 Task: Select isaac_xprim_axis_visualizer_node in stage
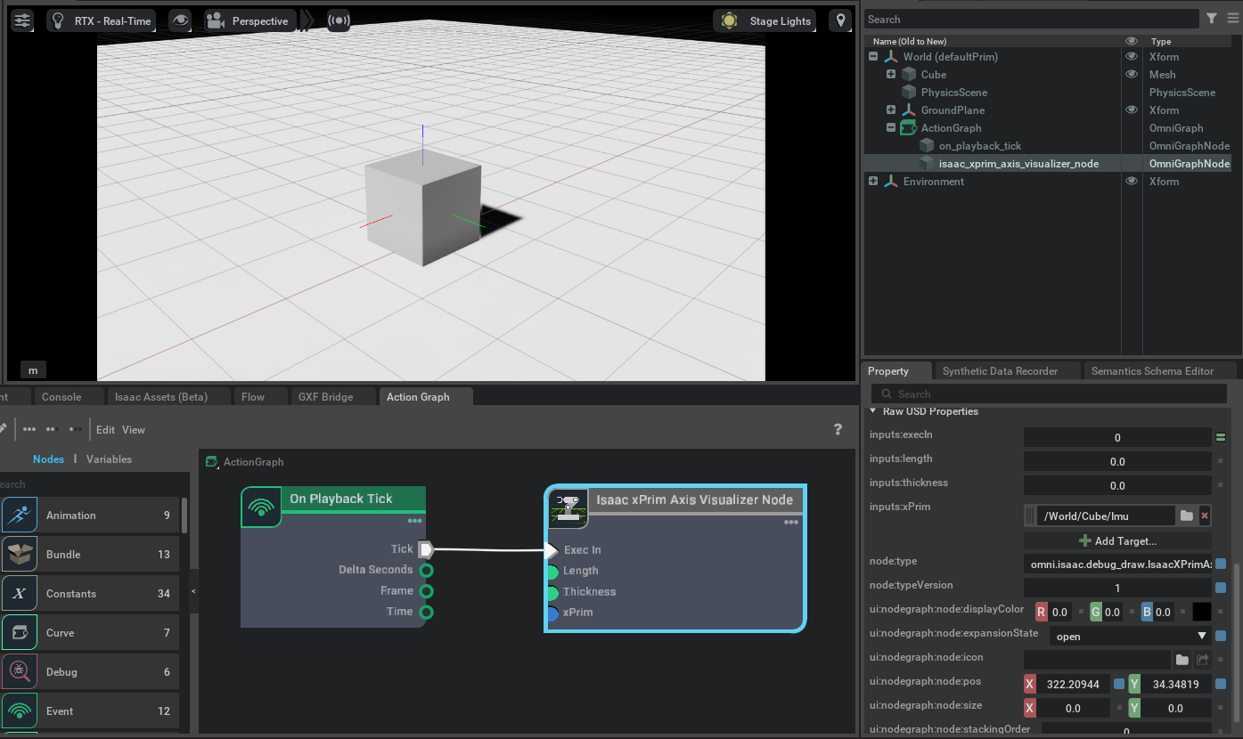pyautogui.click(x=1018, y=163)
